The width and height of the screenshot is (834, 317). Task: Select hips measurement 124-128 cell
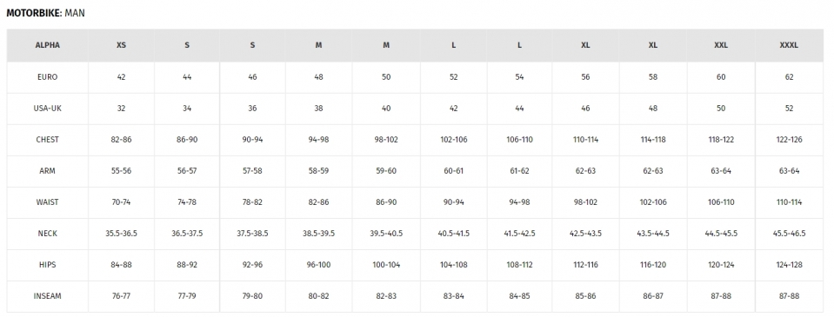[789, 266]
